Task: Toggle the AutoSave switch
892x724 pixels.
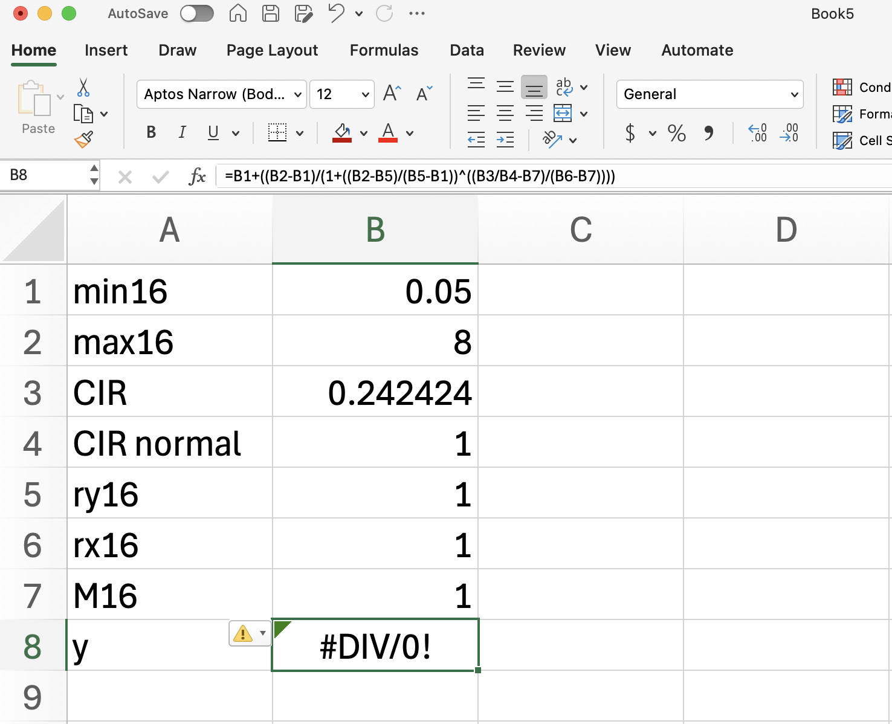Action: pyautogui.click(x=197, y=13)
